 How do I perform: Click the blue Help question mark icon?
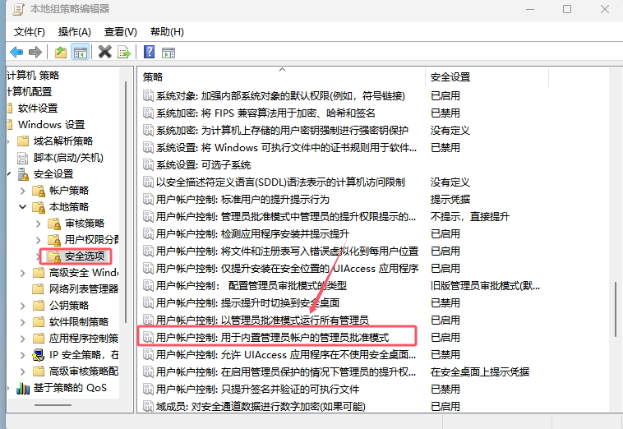point(149,53)
